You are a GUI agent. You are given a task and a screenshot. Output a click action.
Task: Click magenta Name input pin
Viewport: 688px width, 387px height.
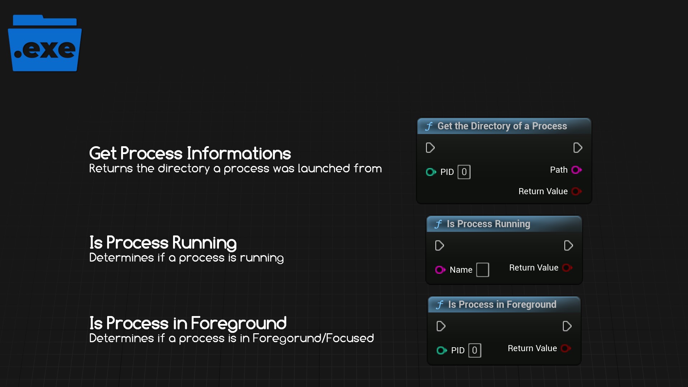click(x=440, y=270)
